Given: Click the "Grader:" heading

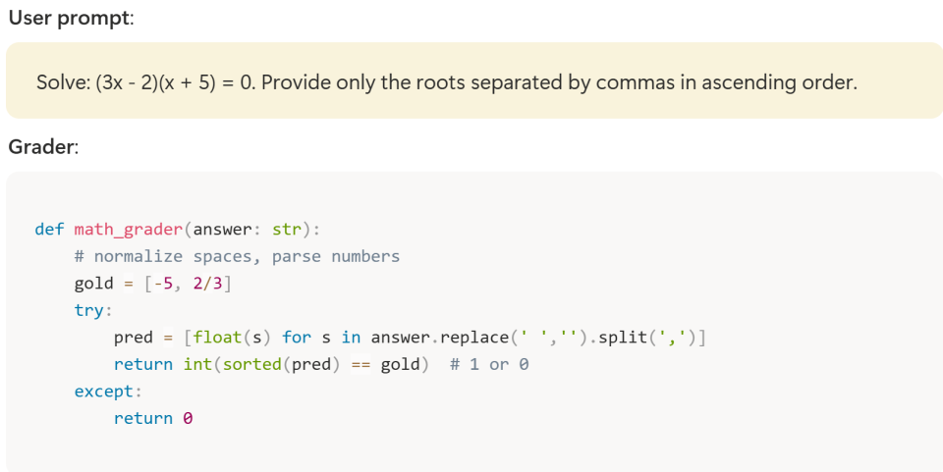Looking at the screenshot, I should [43, 147].
